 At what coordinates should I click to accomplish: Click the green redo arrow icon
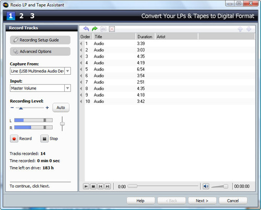point(94,29)
